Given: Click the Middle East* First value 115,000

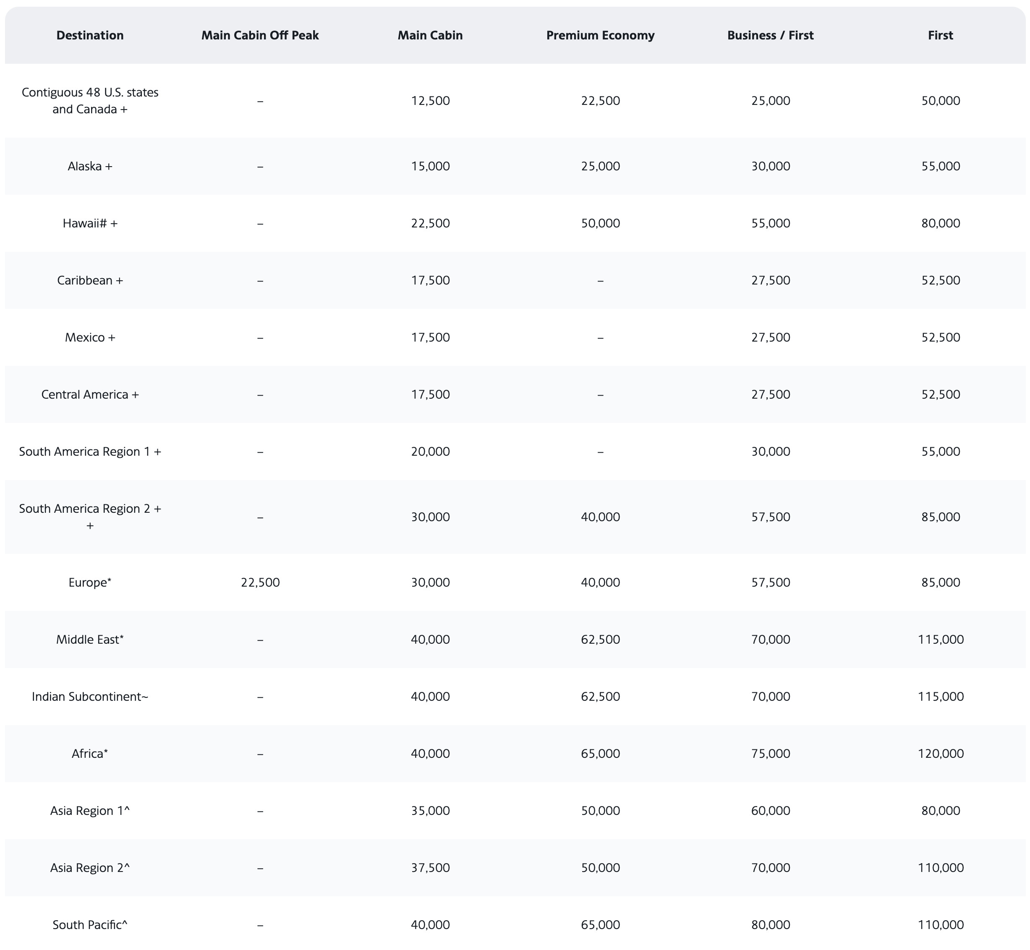Looking at the screenshot, I should (941, 639).
